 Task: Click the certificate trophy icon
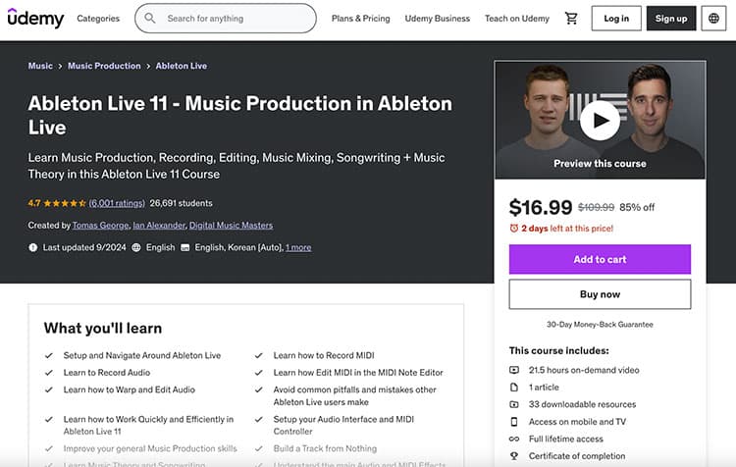tap(514, 456)
